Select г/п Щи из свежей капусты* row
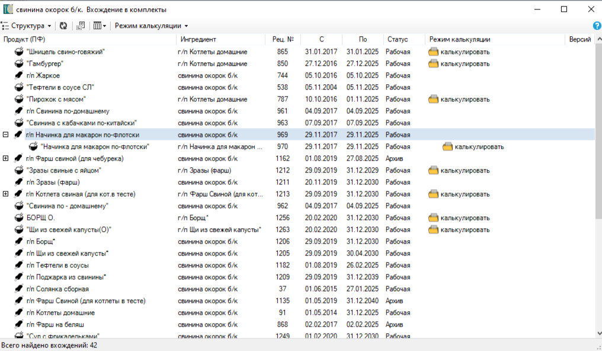Screen dimensions: 602x351 [297, 253]
